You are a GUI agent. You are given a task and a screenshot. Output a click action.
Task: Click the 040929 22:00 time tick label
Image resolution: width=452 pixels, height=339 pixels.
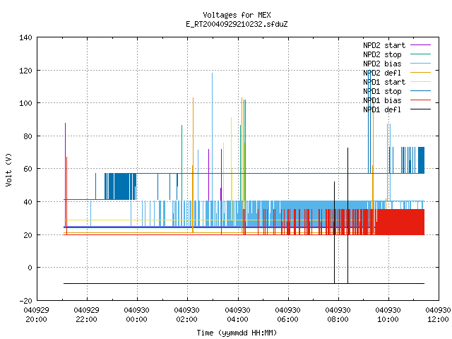coord(86,315)
